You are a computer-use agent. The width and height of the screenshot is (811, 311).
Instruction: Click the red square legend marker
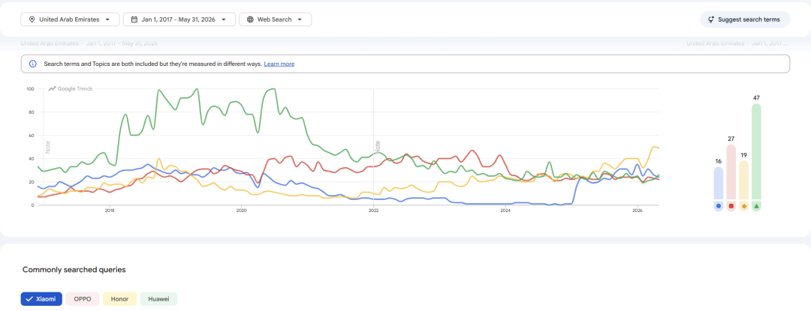click(x=731, y=206)
